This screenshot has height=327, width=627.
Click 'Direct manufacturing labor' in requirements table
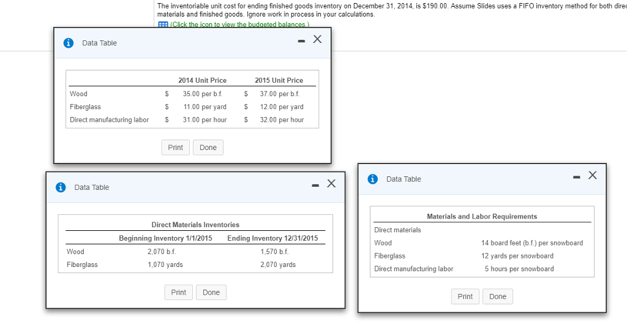(x=413, y=269)
